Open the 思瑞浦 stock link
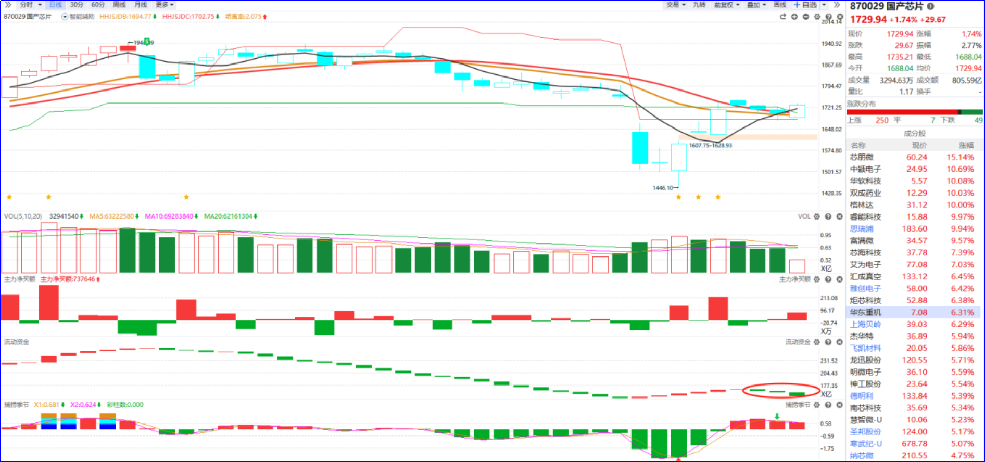 tap(862, 229)
